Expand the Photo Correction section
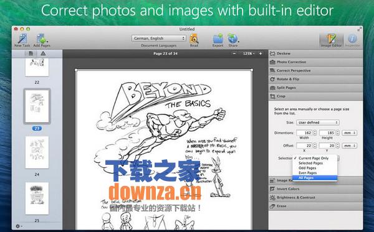The image size is (374, 232). [x=315, y=62]
